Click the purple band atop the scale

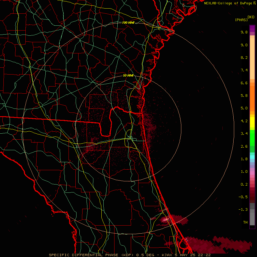(252, 29)
